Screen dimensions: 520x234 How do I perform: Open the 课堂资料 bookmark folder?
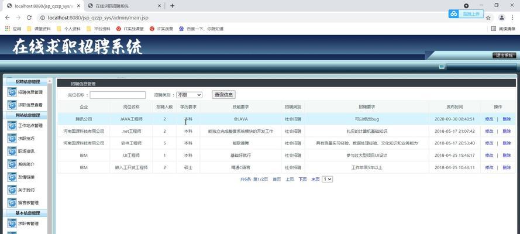coord(39,29)
